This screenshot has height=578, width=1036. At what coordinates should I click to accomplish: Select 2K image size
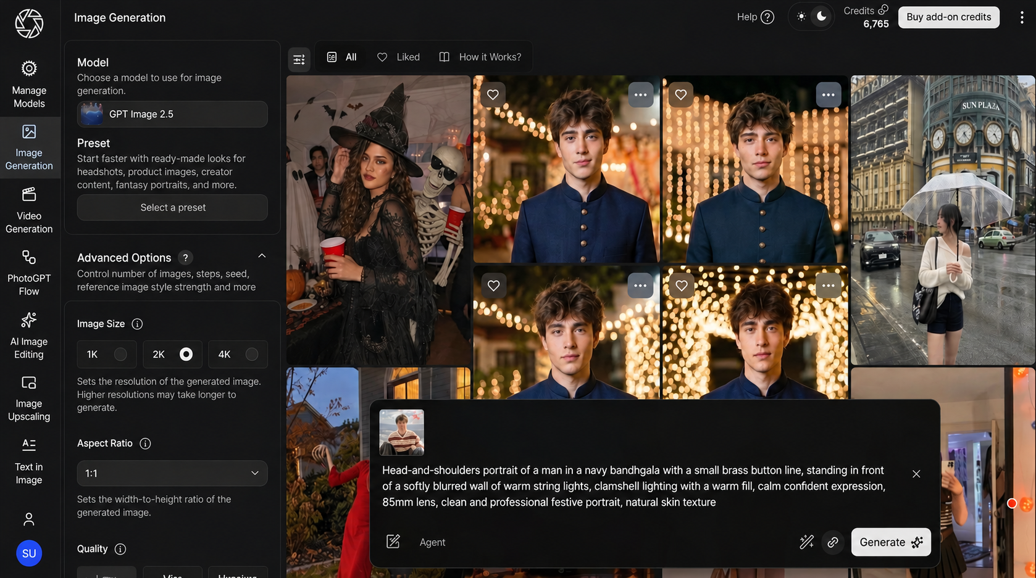(172, 354)
